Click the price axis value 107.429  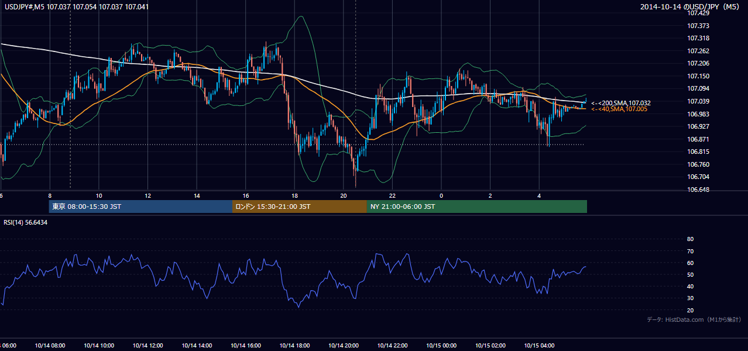(698, 13)
